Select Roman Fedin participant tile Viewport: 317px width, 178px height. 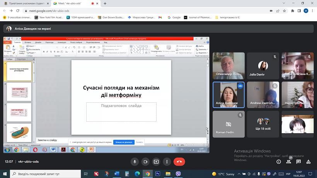[x=228, y=124]
